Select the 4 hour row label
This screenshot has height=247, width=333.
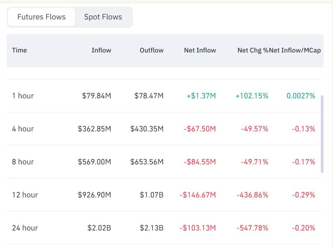tap(23, 129)
